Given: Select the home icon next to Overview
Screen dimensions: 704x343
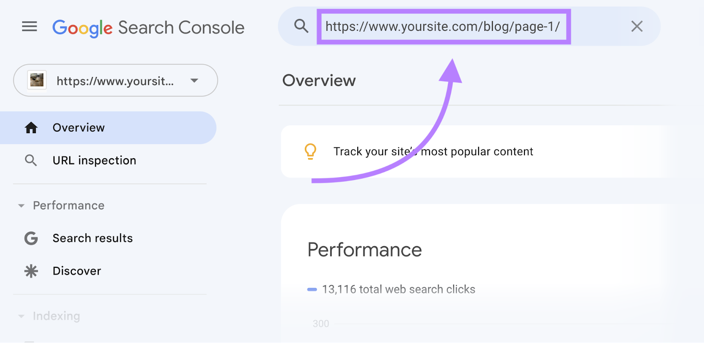Looking at the screenshot, I should (30, 128).
